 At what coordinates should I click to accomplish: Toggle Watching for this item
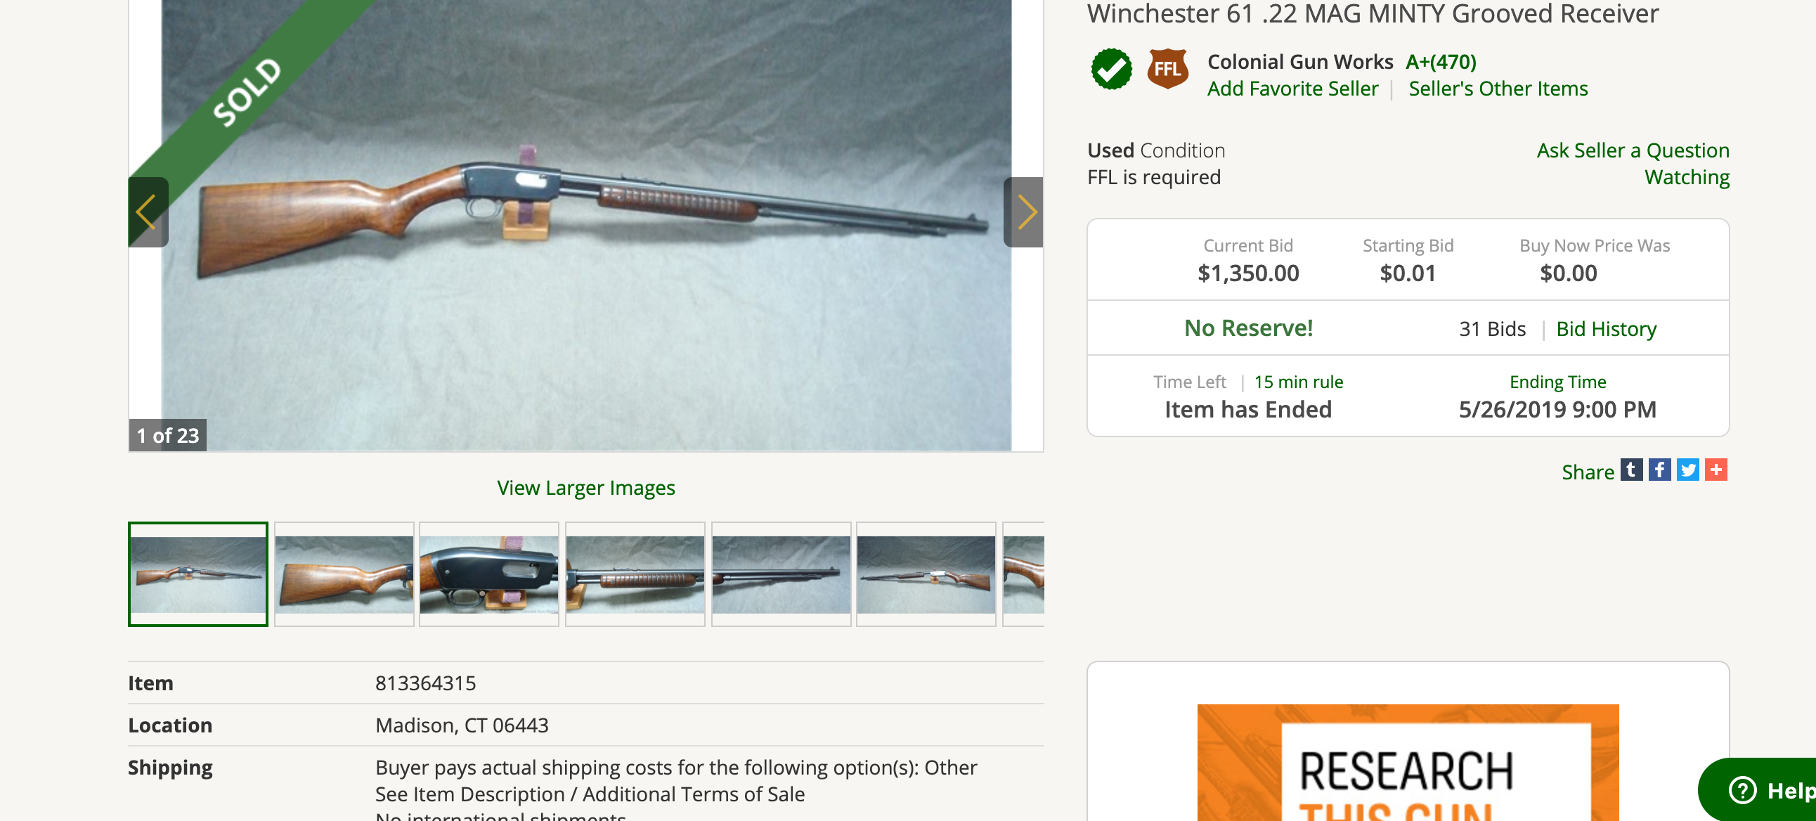[x=1686, y=177]
